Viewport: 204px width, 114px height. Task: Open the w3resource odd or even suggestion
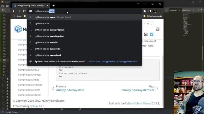(x=84, y=61)
